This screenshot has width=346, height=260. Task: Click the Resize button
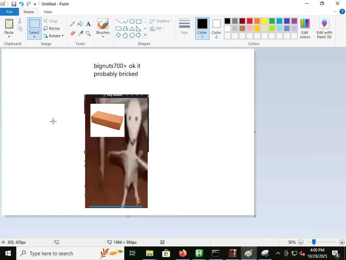pyautogui.click(x=52, y=28)
